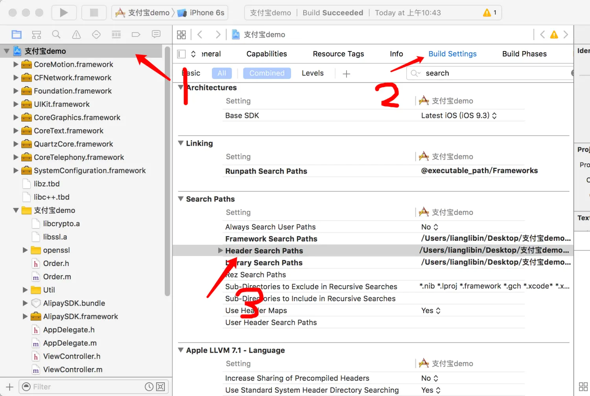Go forward in editor history

coord(218,35)
